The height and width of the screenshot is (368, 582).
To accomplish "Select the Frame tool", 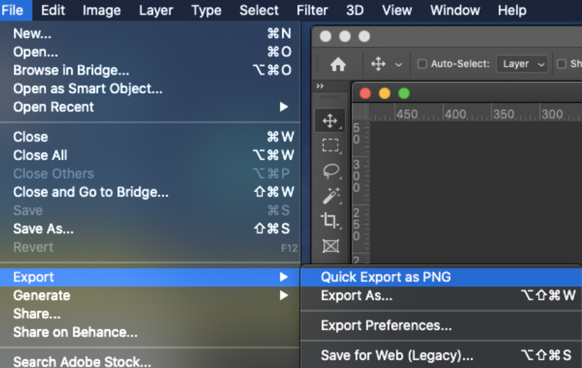I will tap(330, 246).
